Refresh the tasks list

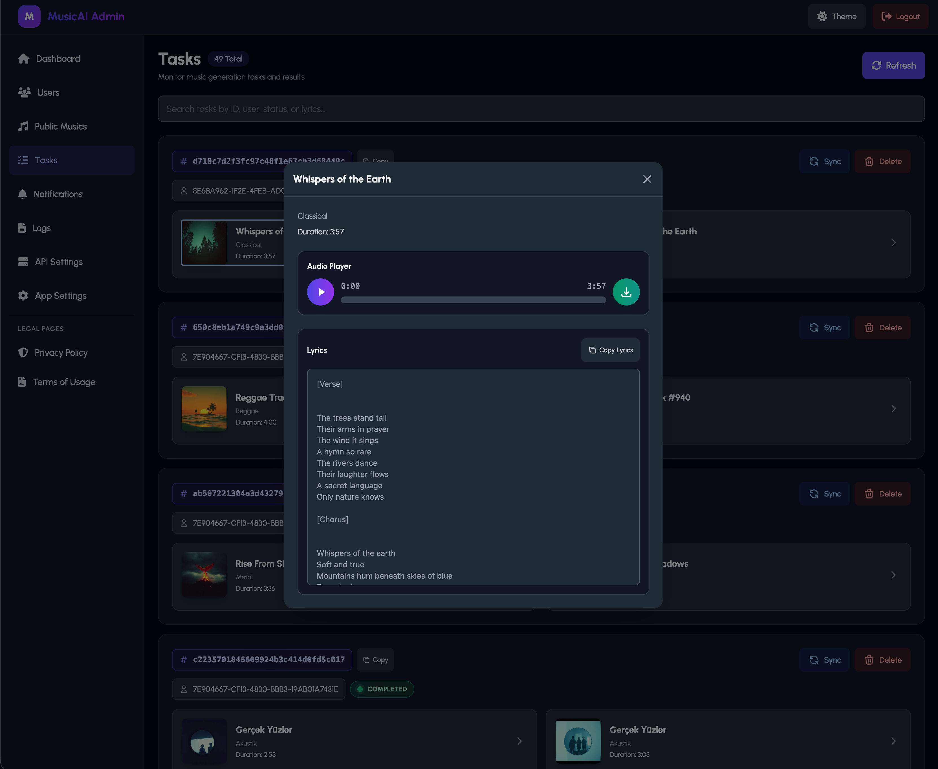tap(893, 65)
